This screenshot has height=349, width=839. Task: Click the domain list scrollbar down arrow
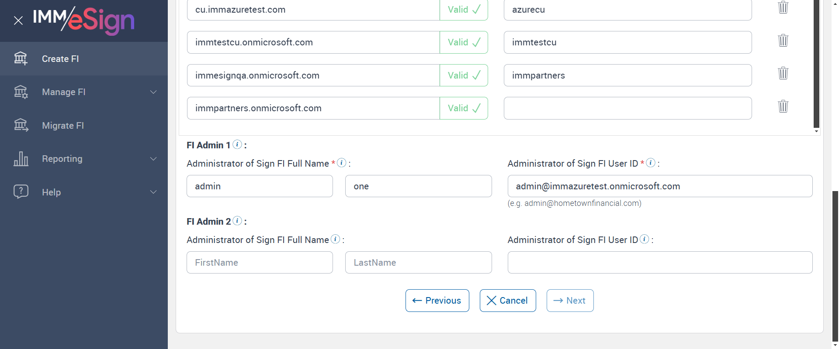816,131
